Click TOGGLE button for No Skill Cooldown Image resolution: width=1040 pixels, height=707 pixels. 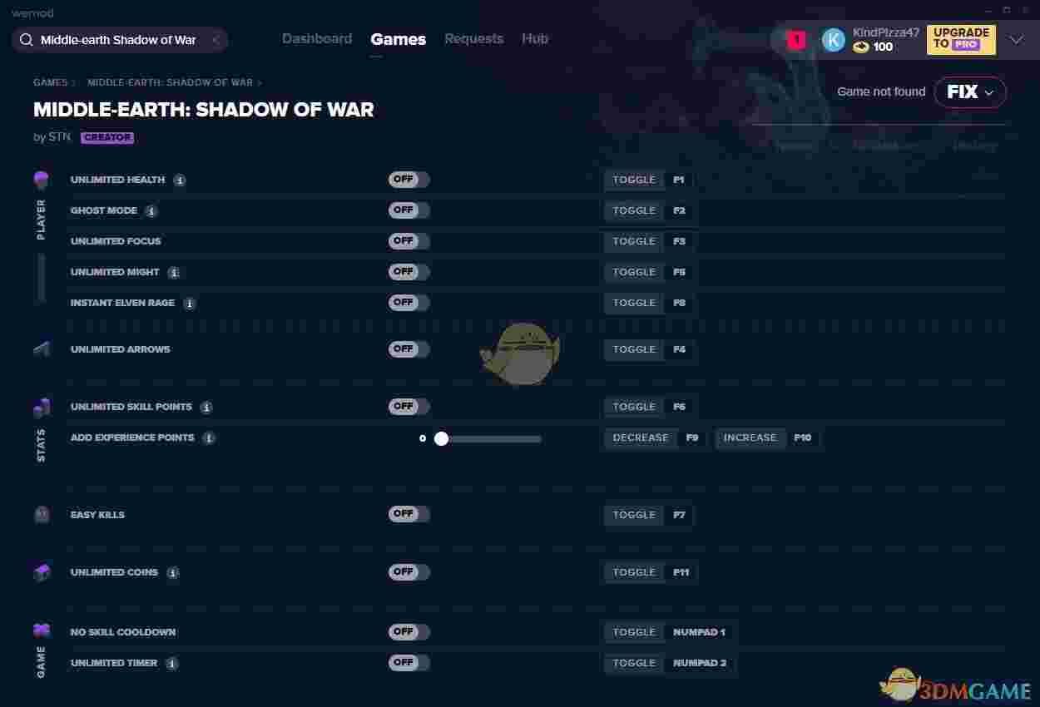coord(635,632)
